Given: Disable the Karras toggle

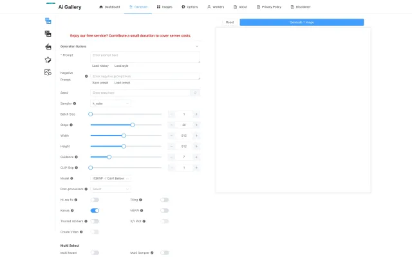Looking at the screenshot, I should click(x=95, y=210).
